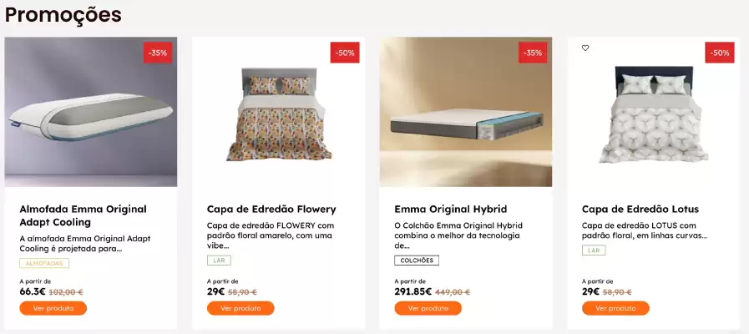Click the Emma Original Hybrid mattress image

[465, 112]
